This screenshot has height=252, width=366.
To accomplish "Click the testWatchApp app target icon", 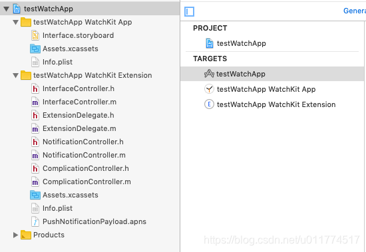I will (209, 74).
